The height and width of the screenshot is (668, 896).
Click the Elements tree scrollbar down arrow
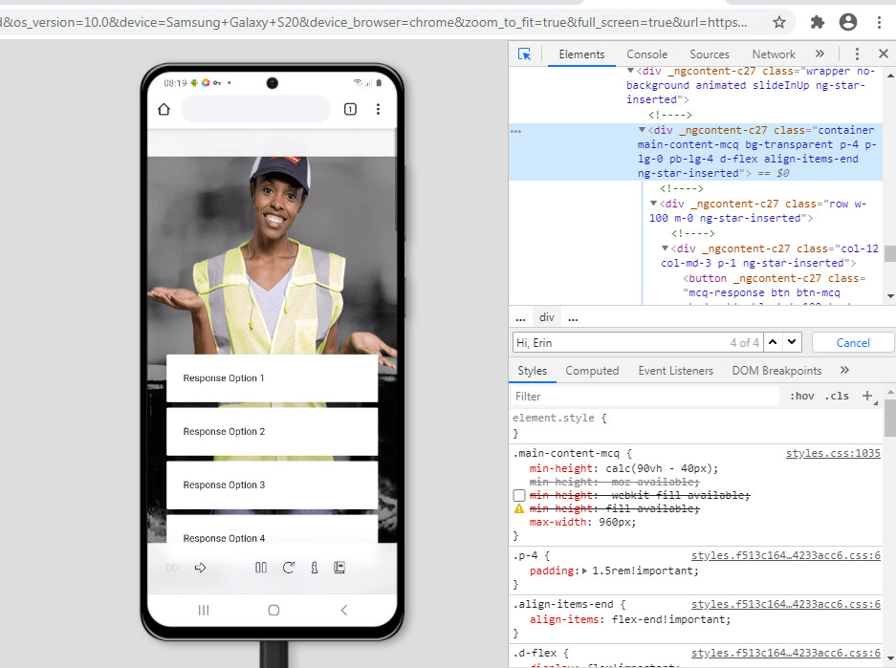(890, 296)
